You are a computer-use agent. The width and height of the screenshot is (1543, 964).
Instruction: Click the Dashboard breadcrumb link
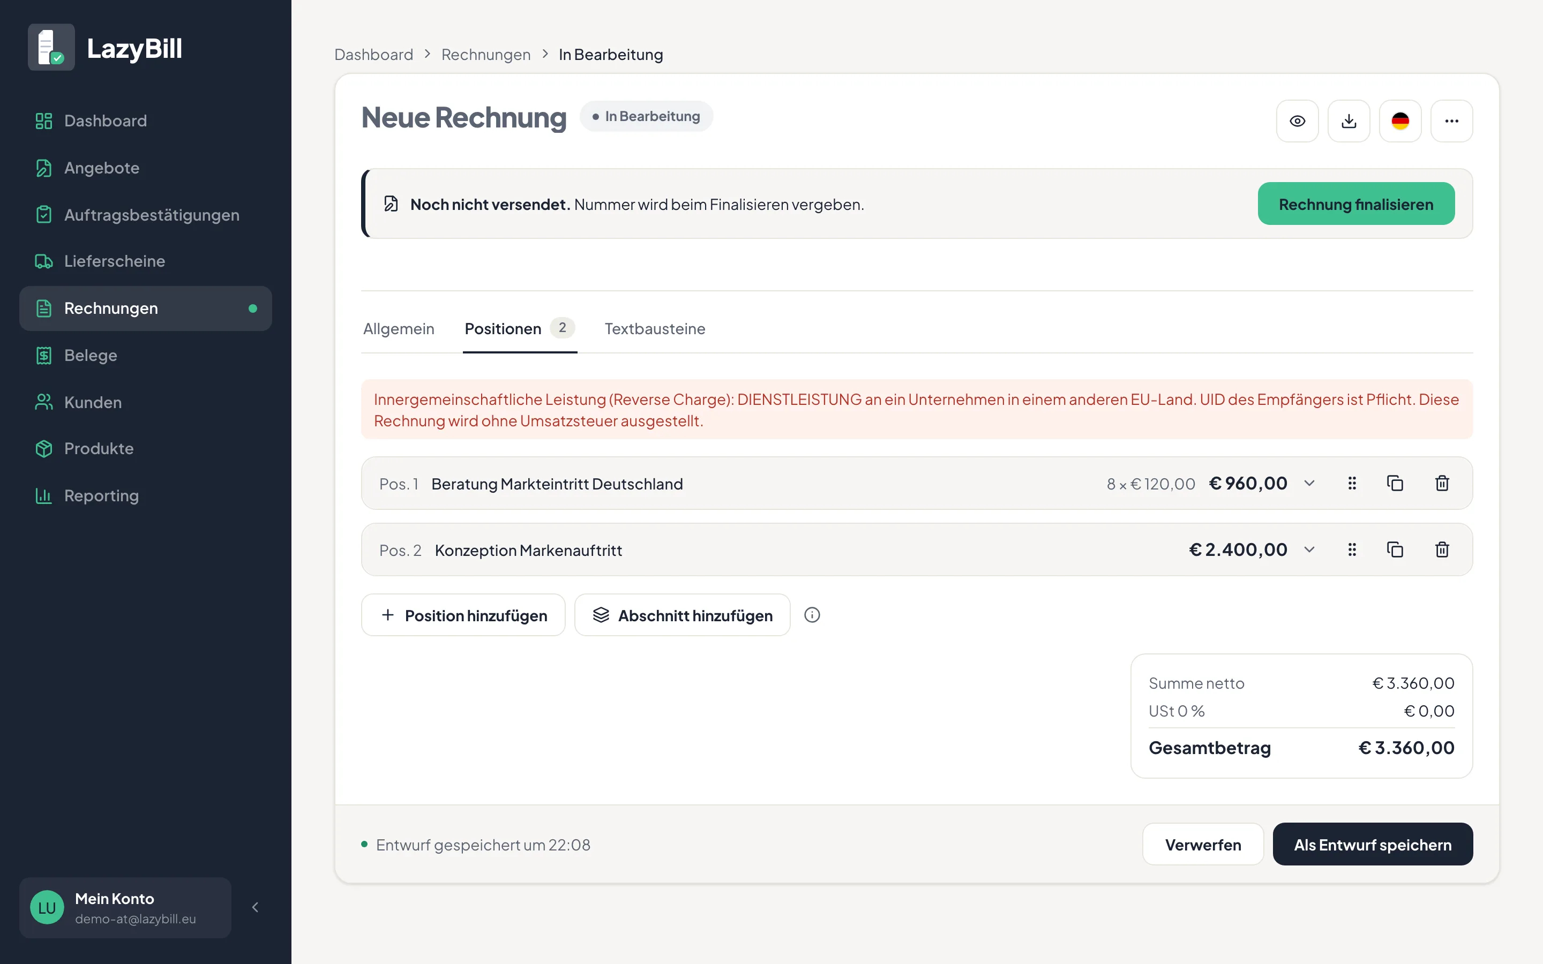pos(373,55)
